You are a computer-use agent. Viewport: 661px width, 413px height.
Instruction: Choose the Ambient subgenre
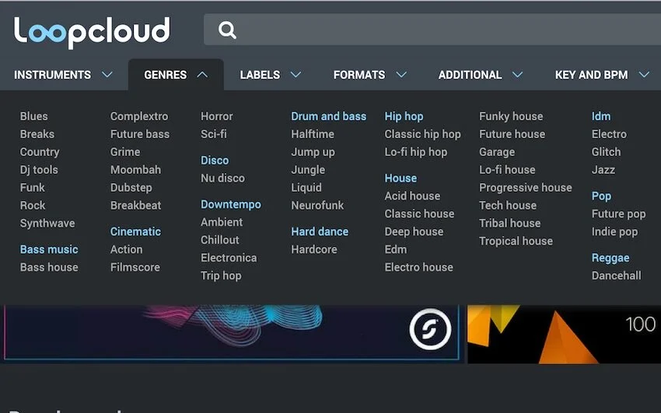(222, 222)
